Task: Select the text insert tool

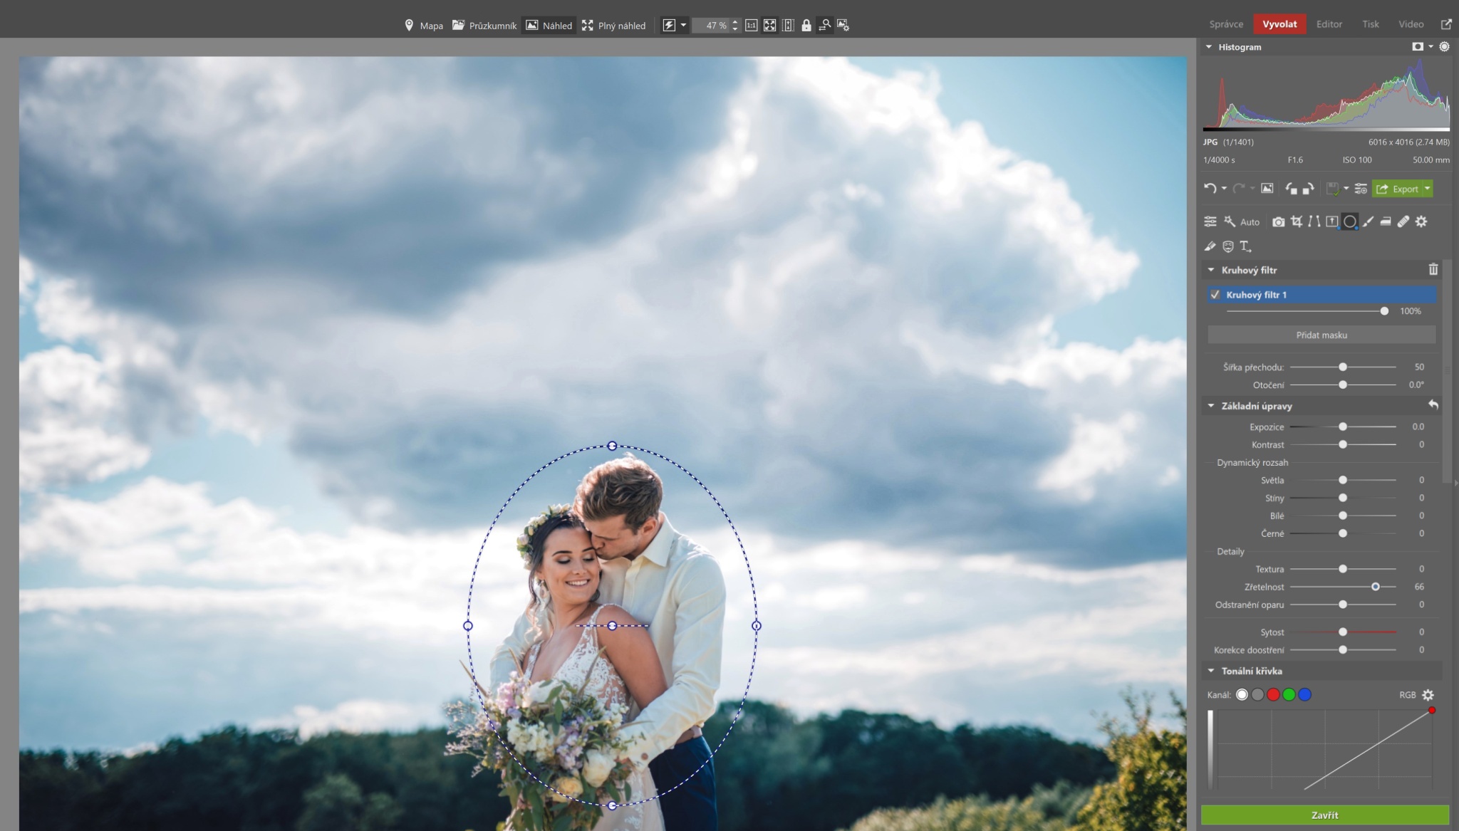Action: (1245, 246)
